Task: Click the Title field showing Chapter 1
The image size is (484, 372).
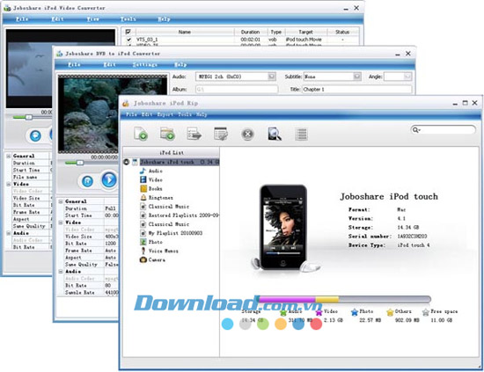Action: point(356,90)
